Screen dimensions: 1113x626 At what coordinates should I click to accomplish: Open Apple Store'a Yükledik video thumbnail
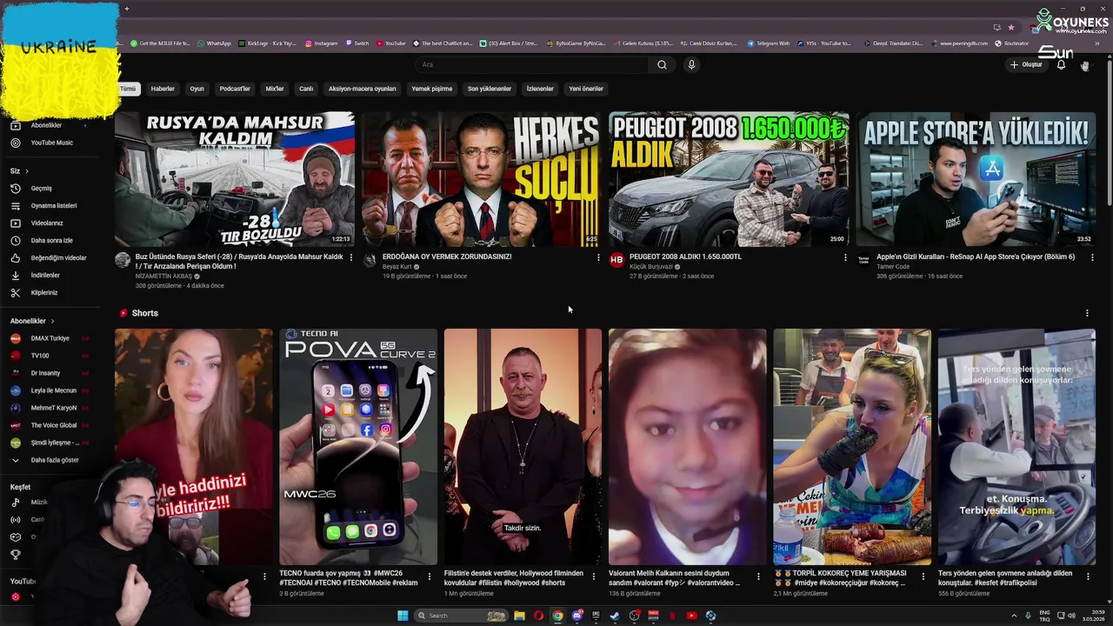click(x=976, y=179)
